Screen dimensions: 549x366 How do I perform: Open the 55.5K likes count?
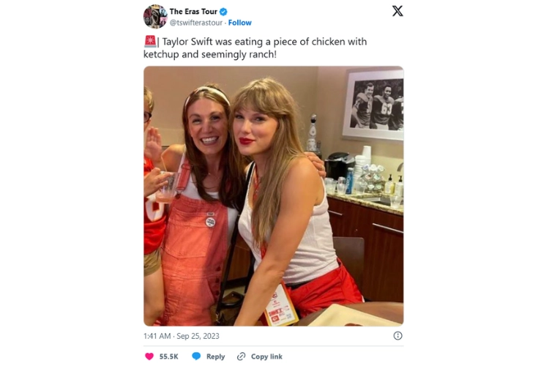(x=169, y=356)
